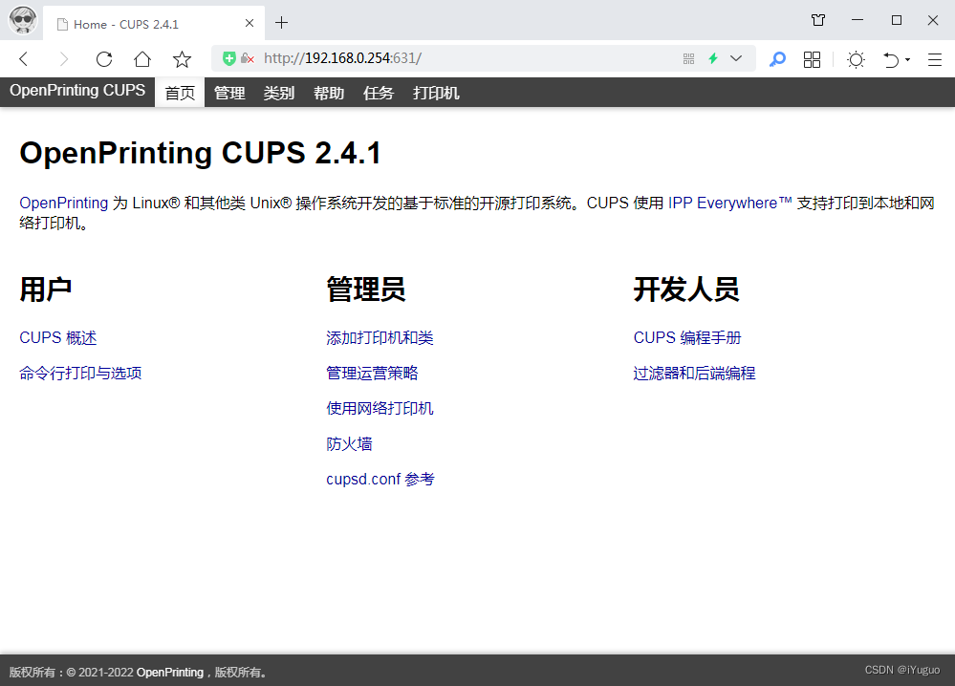Screen dimensions: 955x686
Task: Click the browser forward arrow
Action: click(x=63, y=59)
